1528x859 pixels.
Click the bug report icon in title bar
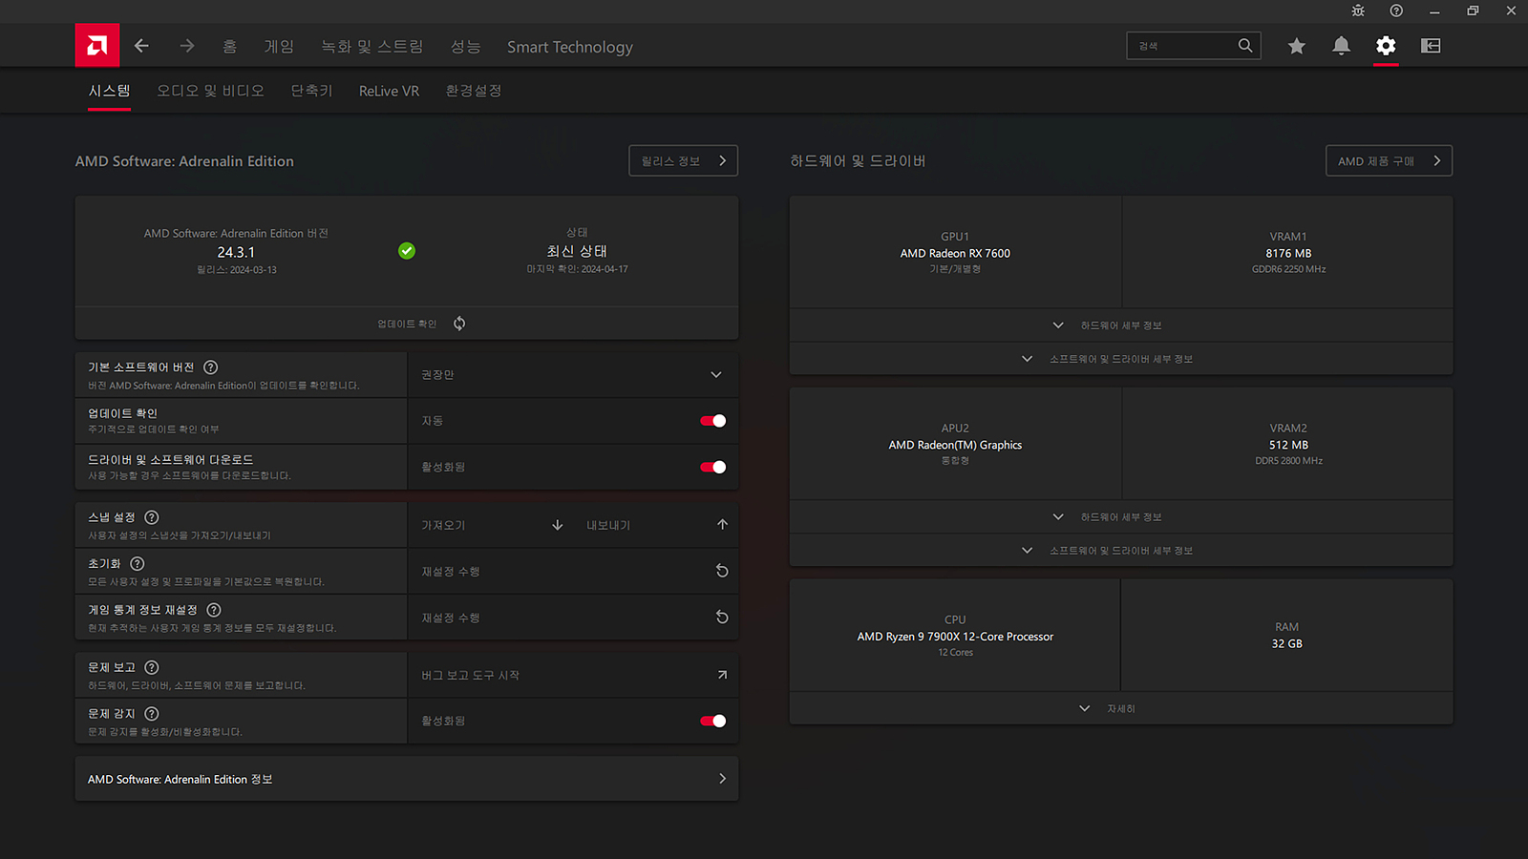(1358, 11)
